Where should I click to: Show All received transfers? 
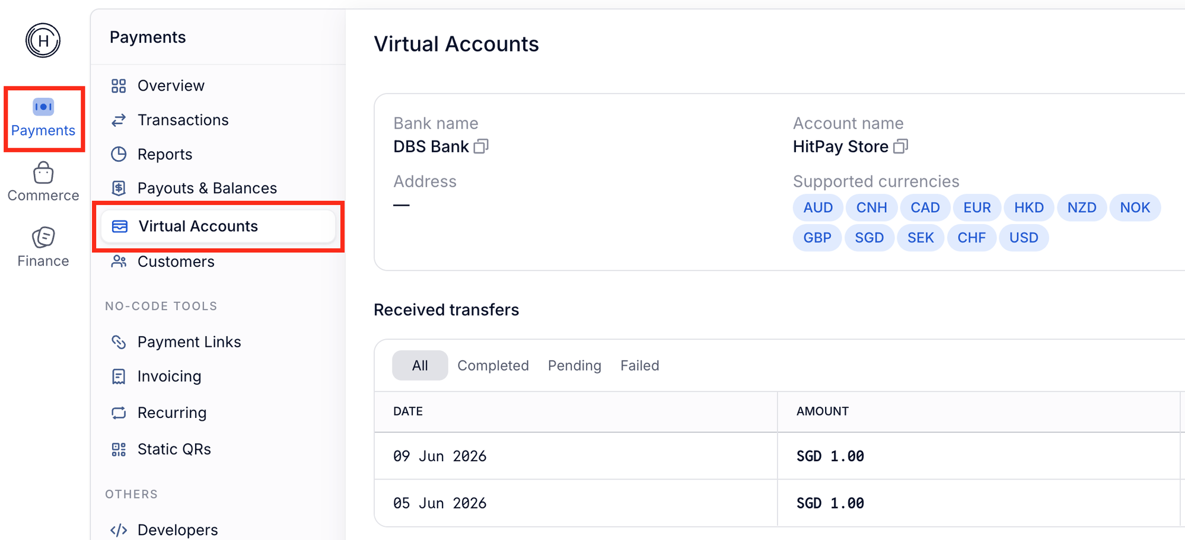(420, 366)
